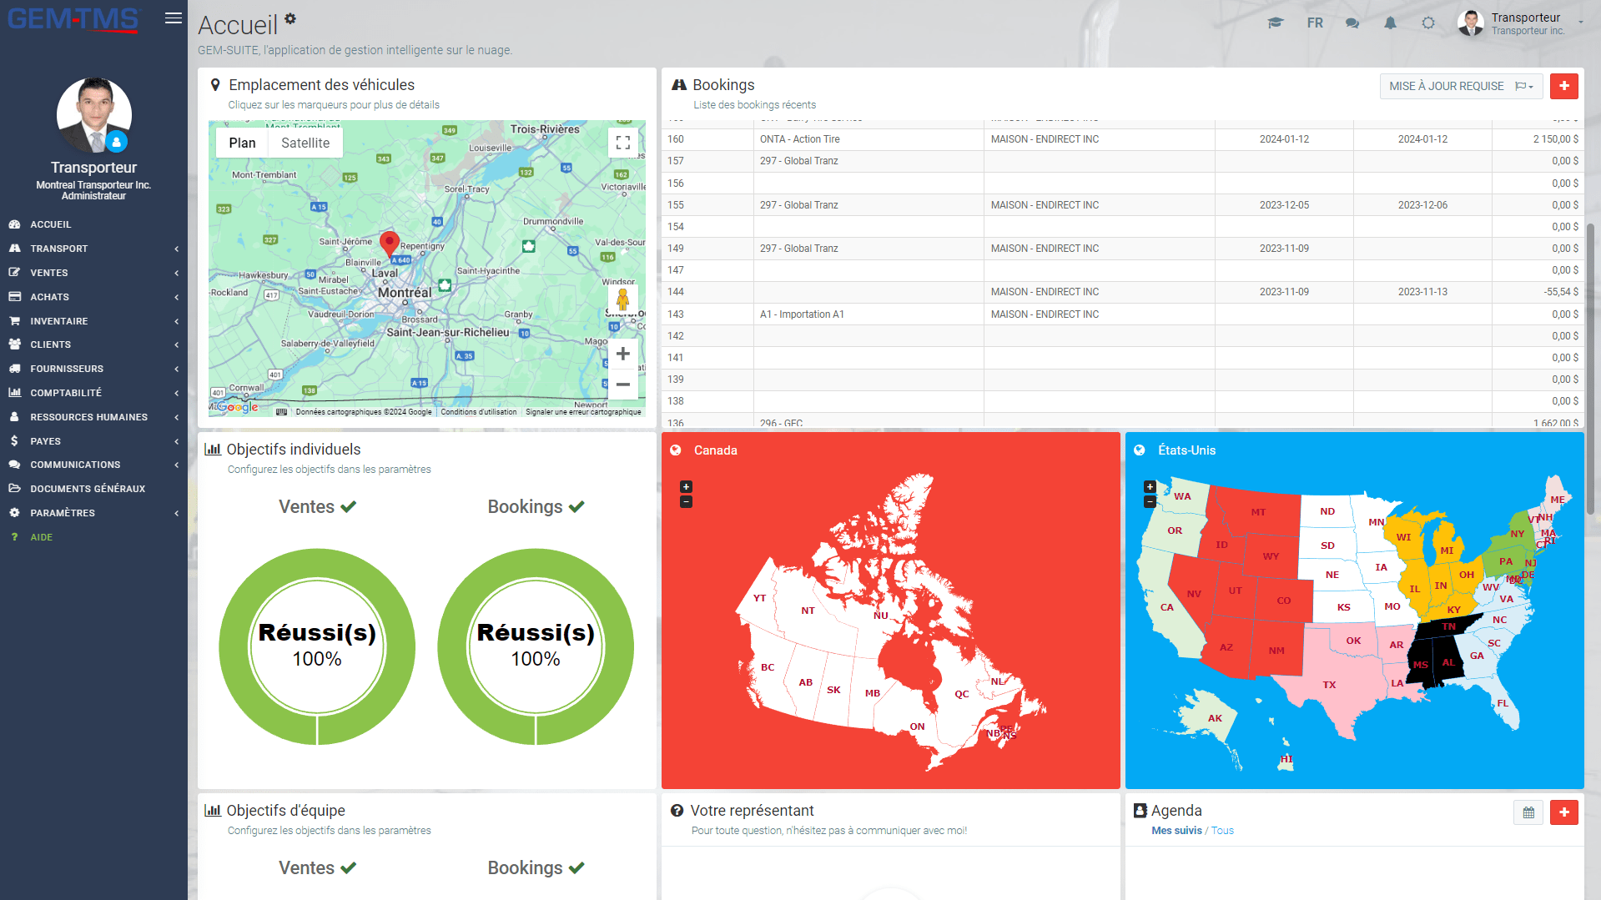This screenshot has height=900, width=1601.
Task: Select the Plan map view
Action: tap(242, 143)
